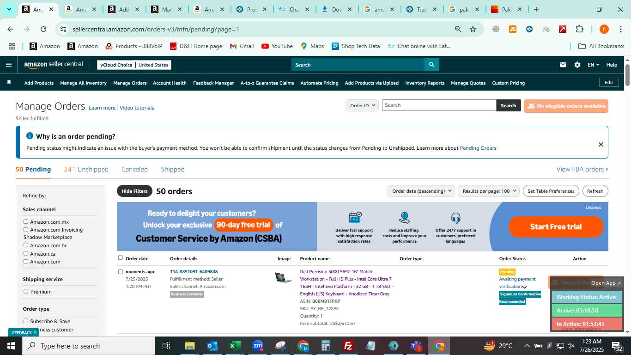
Task: Reload the page with the refresh icon
Action: [43, 29]
